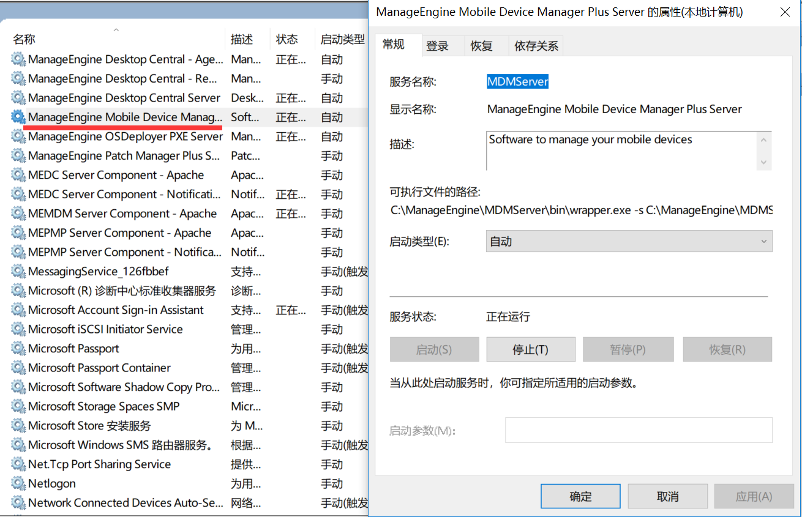Click gear icon of Microsoft Storage Spaces SMP
Image resolution: width=802 pixels, height=517 pixels.
pos(18,406)
